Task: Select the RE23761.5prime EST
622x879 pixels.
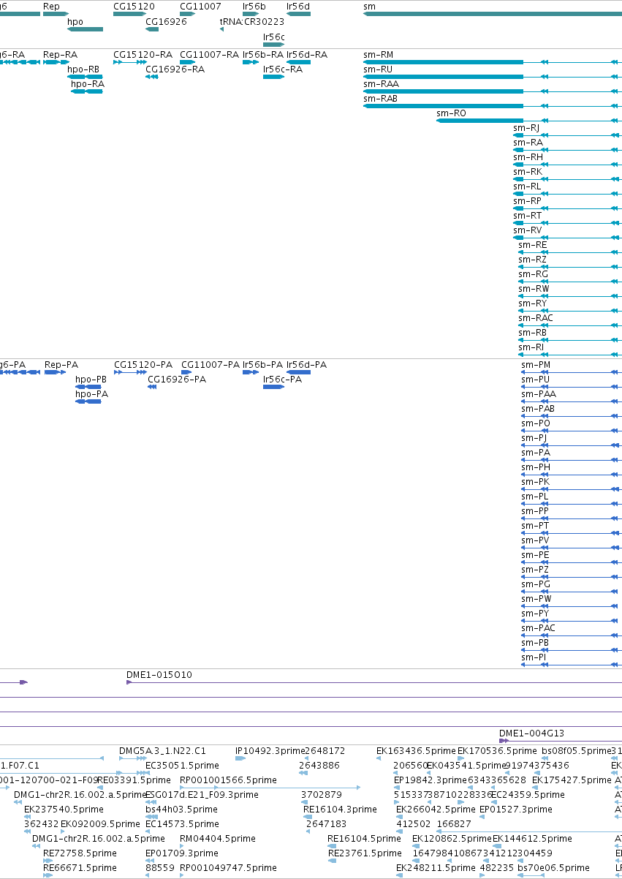Action: point(331,861)
